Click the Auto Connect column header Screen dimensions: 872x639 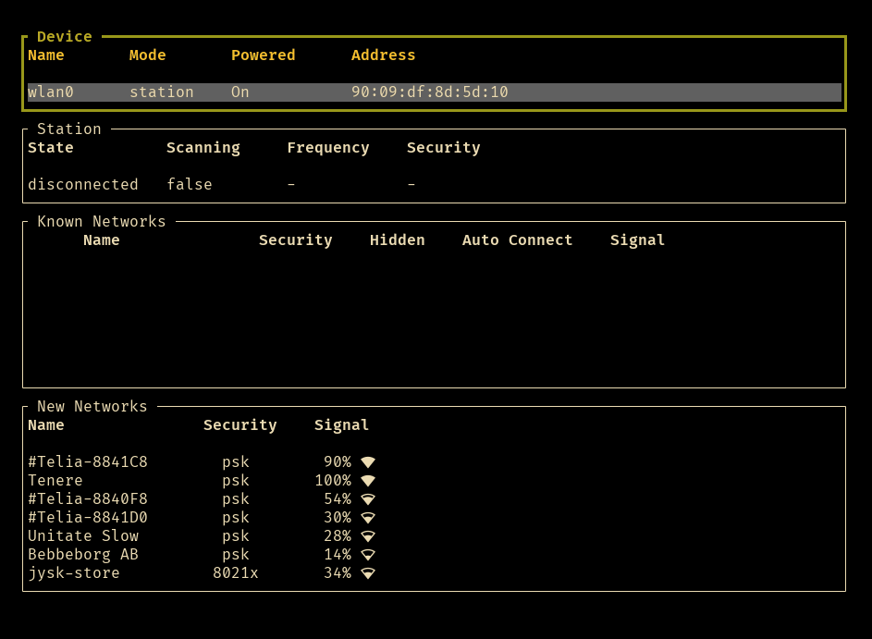tap(517, 240)
